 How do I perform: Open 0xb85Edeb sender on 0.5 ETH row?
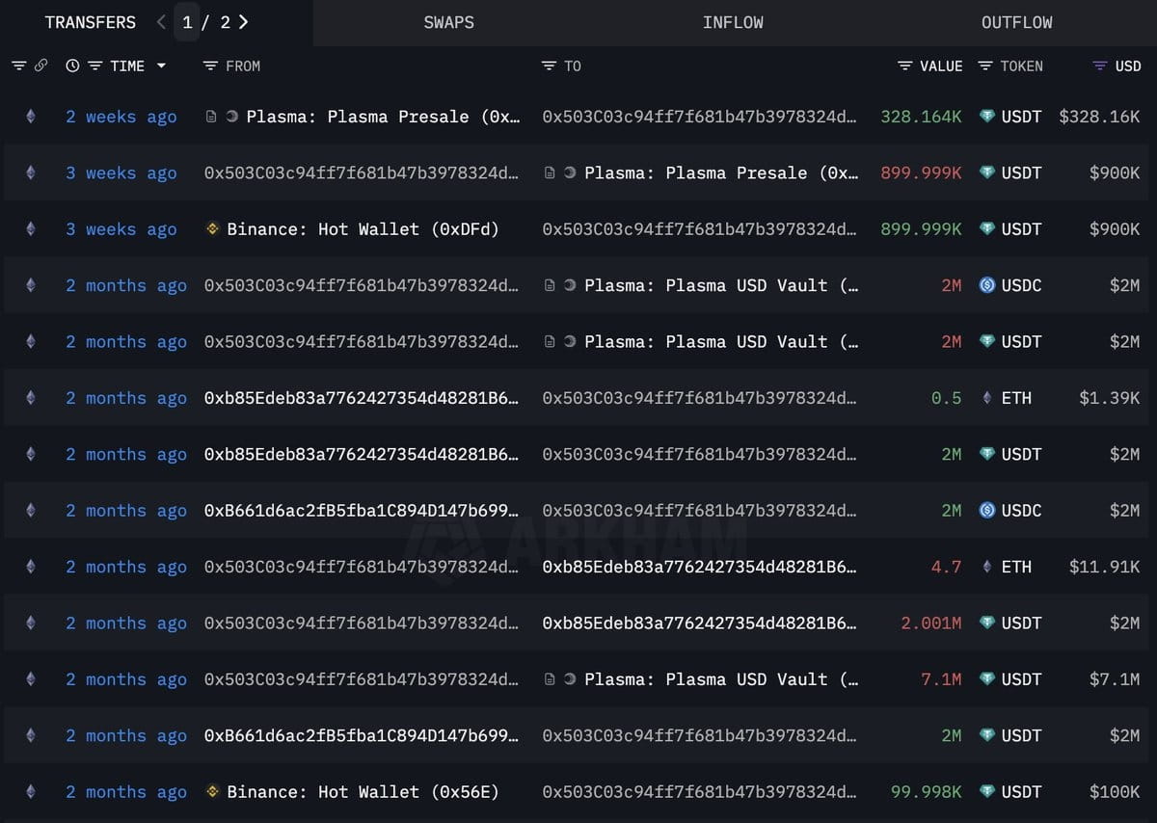click(362, 398)
